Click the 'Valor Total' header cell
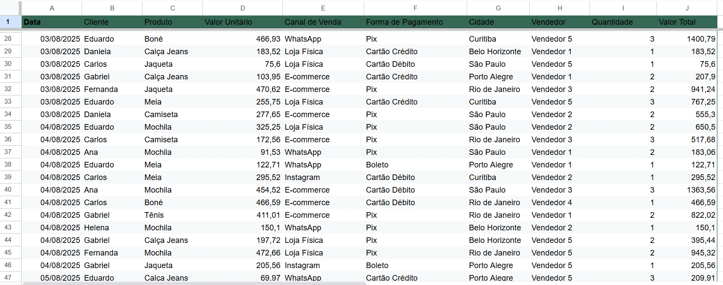 click(x=687, y=22)
